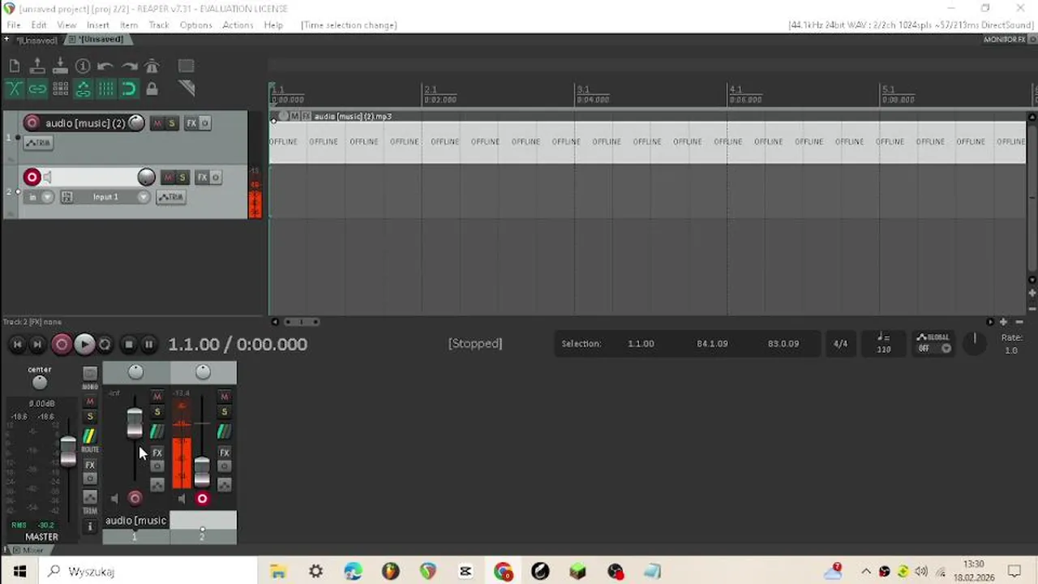Open the Actions menu
The height and width of the screenshot is (584, 1038).
tap(238, 25)
